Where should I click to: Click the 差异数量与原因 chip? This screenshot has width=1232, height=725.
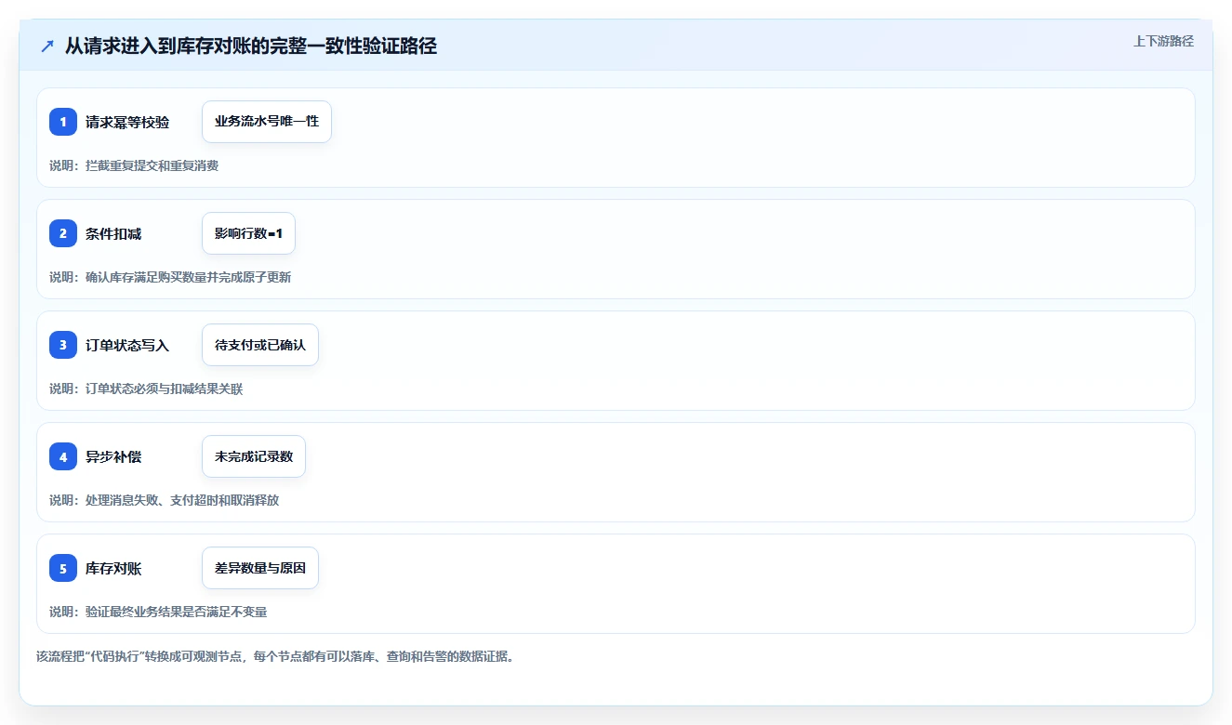260,568
